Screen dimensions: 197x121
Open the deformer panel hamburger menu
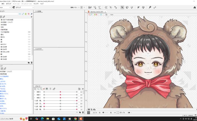31,17
